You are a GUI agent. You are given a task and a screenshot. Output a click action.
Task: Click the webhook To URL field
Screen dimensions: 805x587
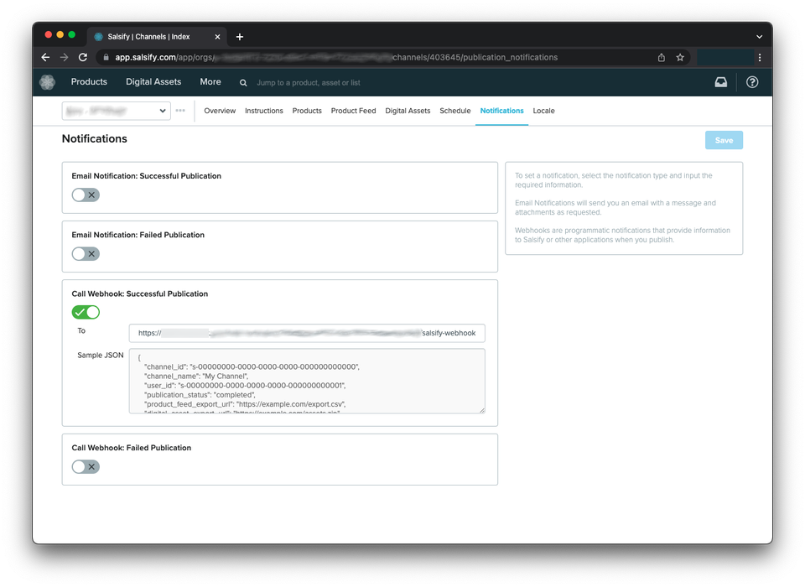[306, 333]
